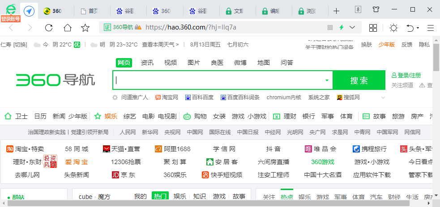The image size is (440, 207).
Task: Click the horizontal scrollbar at bottom
Action: click(x=208, y=203)
